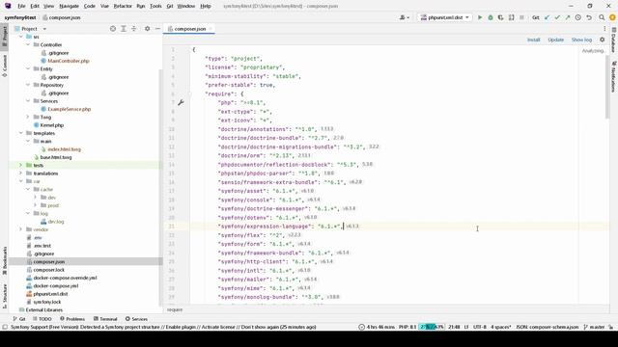Viewport: 618px width, 347px height.
Task: Toggle tool windows icon in status bar corner
Action: tap(5, 327)
